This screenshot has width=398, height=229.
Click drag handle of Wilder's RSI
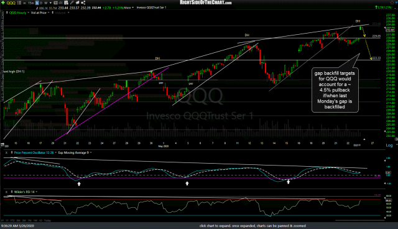pyautogui.click(x=12, y=192)
